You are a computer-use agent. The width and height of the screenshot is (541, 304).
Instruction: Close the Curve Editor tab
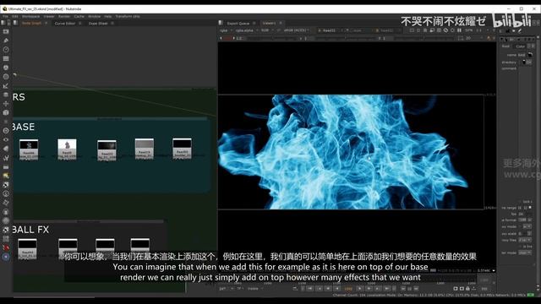pos(79,24)
